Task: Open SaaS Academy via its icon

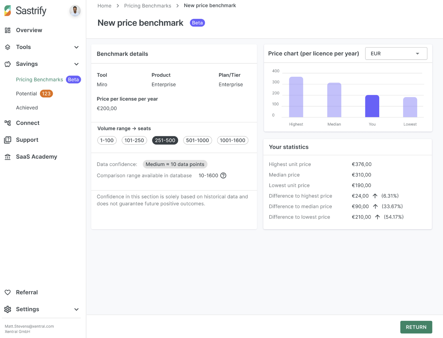Action: 8,156
